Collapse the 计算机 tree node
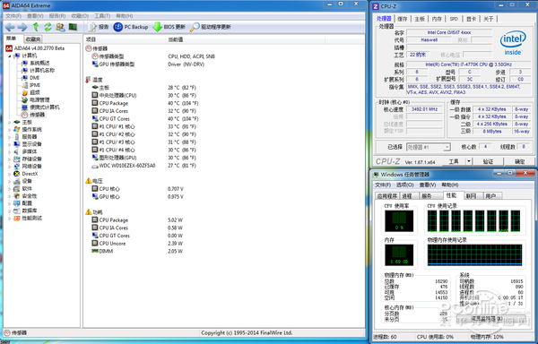Image resolution: width=538 pixels, height=344 pixels. tap(10, 56)
